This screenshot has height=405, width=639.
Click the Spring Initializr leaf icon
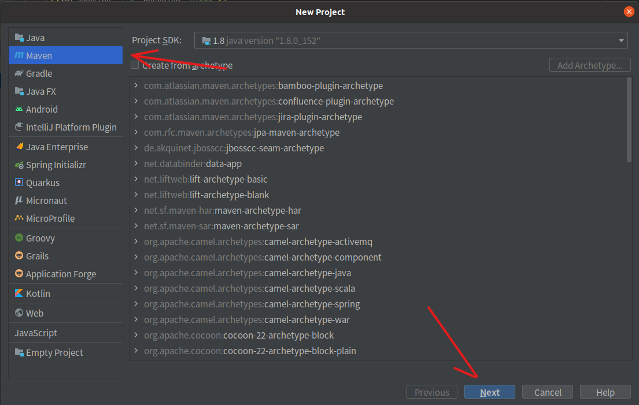tap(19, 165)
